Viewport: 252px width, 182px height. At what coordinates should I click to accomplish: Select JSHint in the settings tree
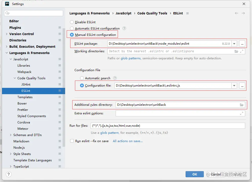tap(26, 84)
